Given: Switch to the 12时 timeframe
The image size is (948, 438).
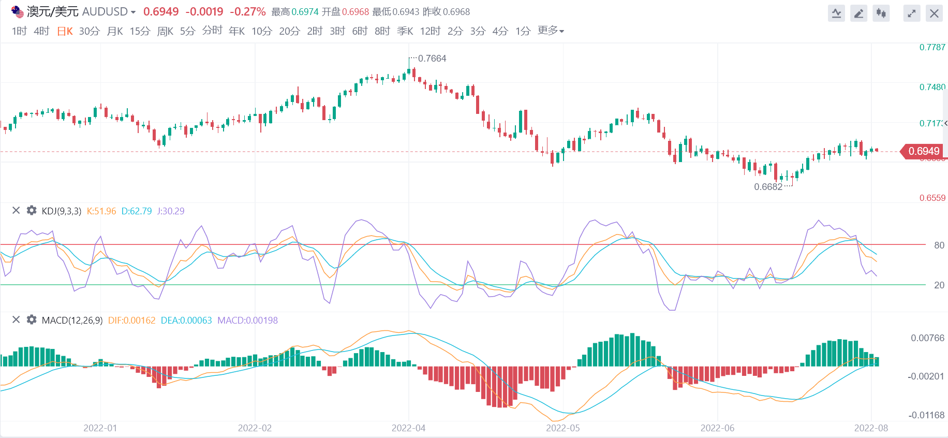Looking at the screenshot, I should (x=430, y=31).
